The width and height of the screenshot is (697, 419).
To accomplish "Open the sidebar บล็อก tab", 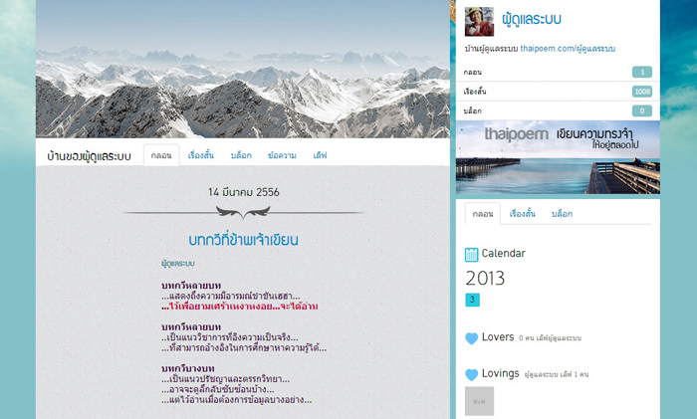I will pos(562,214).
